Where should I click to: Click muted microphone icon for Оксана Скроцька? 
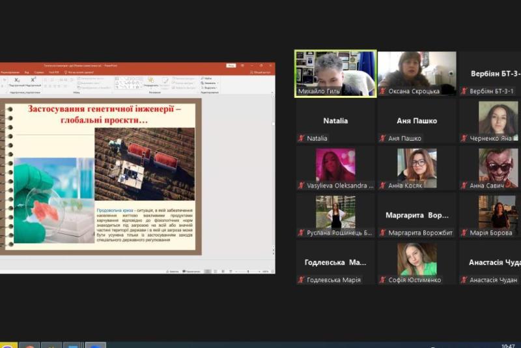tap(383, 91)
